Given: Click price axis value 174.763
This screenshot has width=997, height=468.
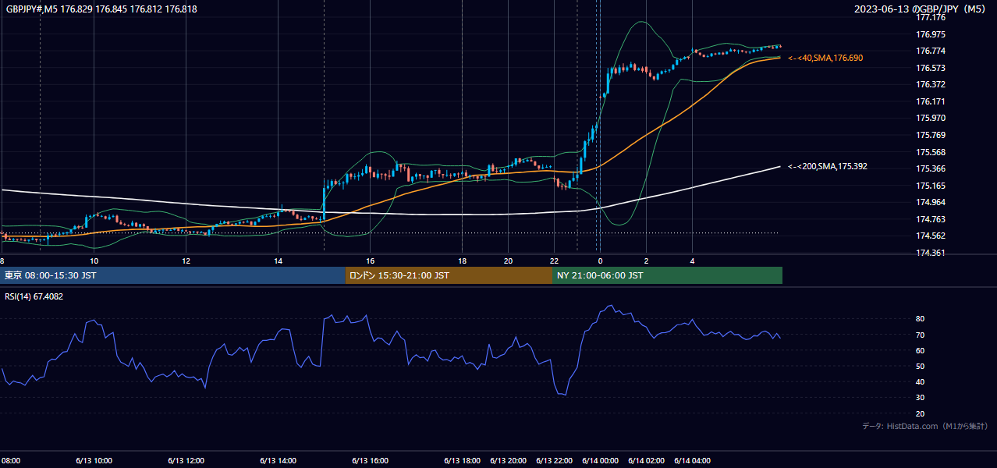Looking at the screenshot, I should click(931, 220).
